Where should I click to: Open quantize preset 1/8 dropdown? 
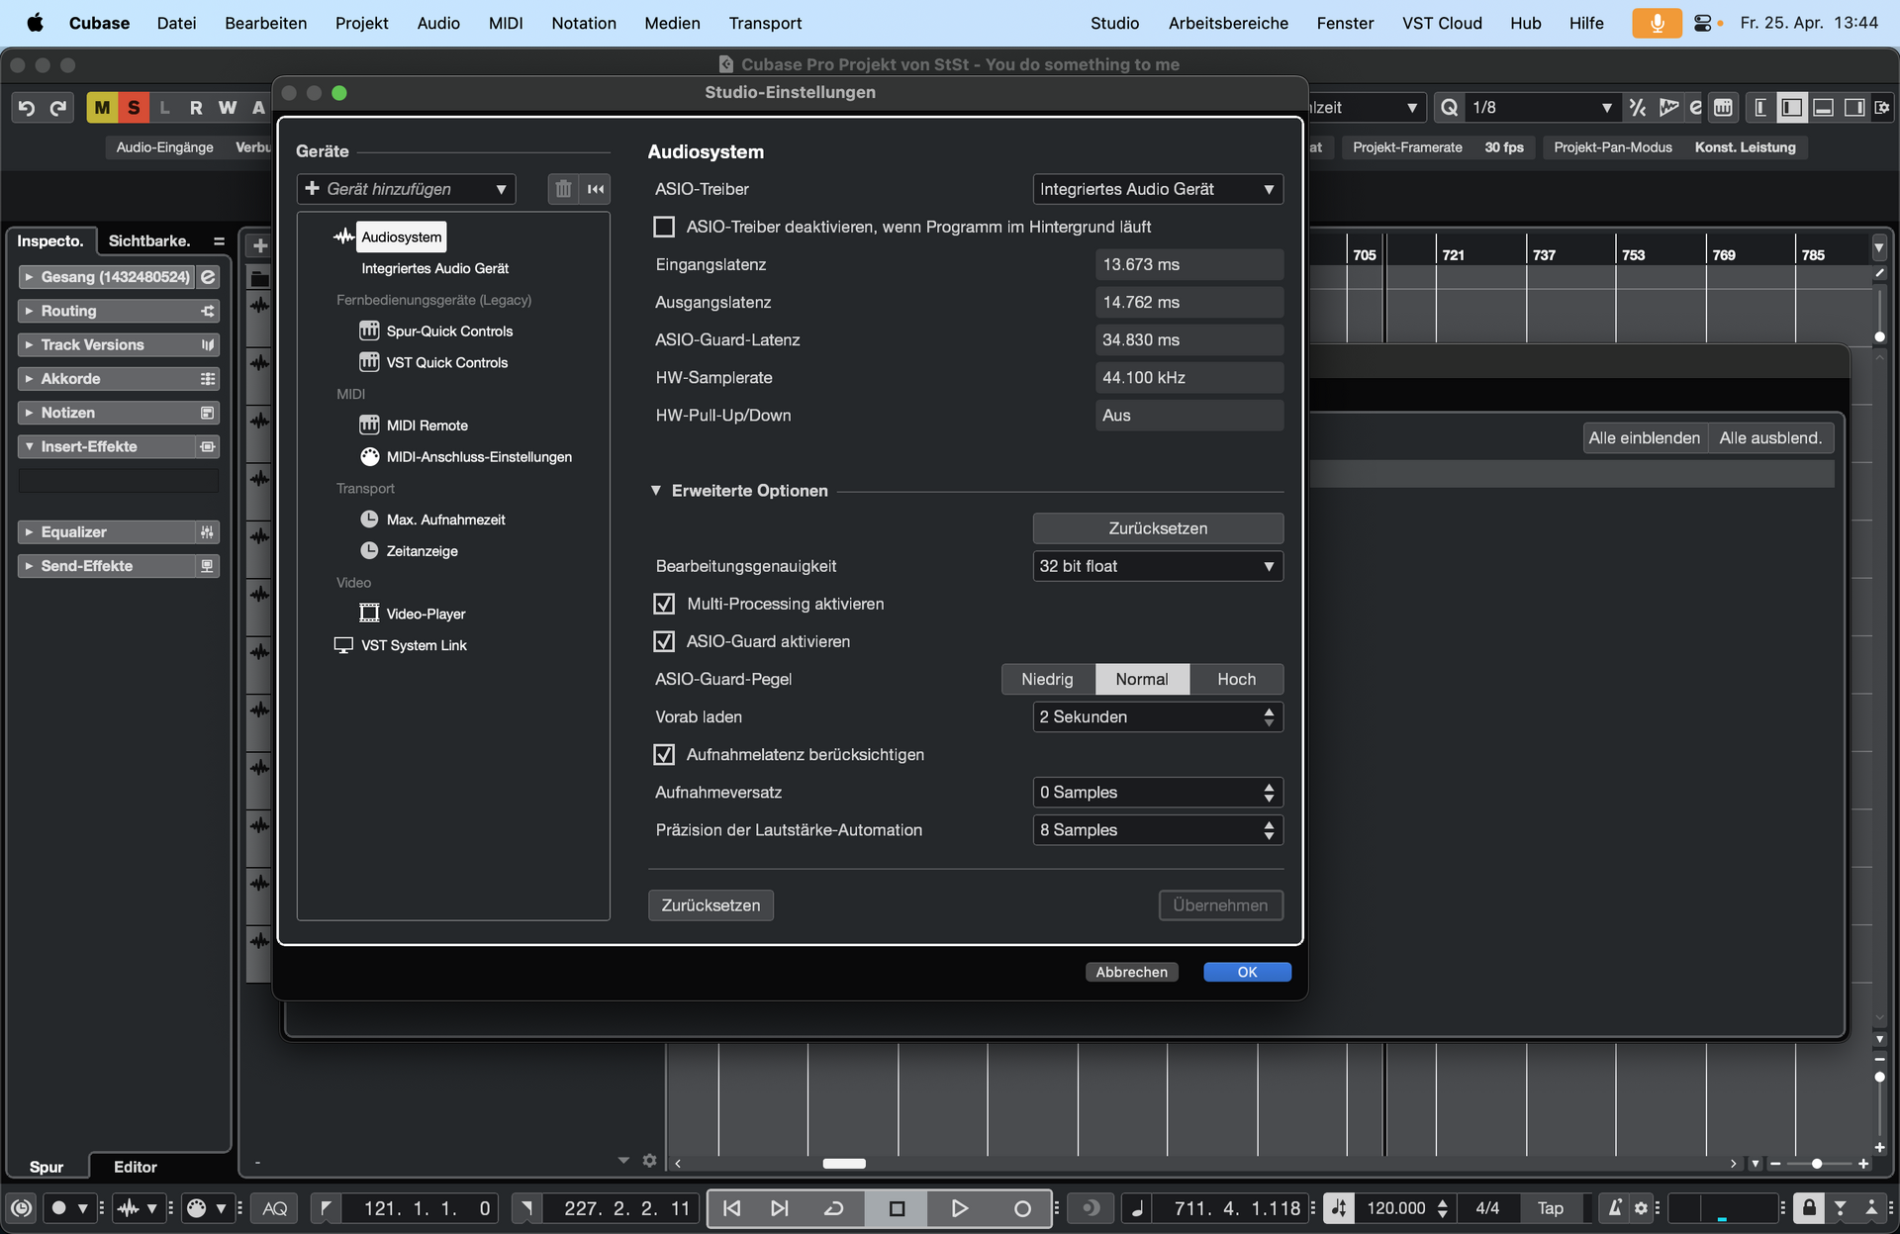(x=1542, y=108)
